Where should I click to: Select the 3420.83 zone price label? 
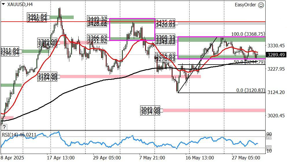click(x=165, y=25)
